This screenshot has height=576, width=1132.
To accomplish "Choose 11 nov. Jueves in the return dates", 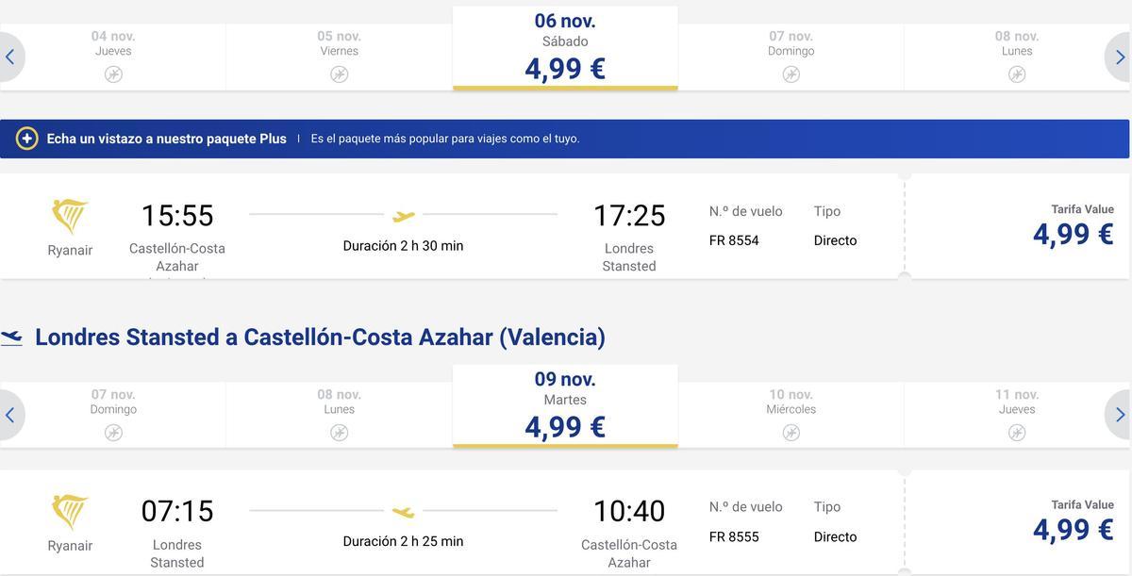I will pyautogui.click(x=1017, y=415).
